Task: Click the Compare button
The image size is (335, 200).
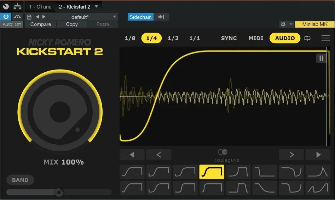Action: 41,24
